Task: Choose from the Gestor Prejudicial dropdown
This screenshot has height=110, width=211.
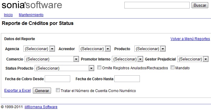Action: [x=193, y=59]
